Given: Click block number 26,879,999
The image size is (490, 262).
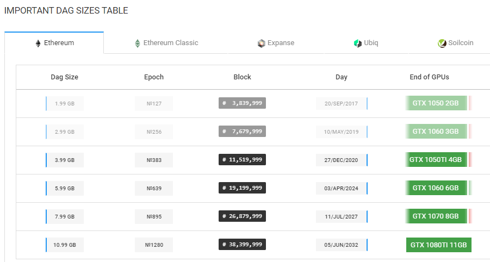Looking at the screenshot, I should point(242,216).
